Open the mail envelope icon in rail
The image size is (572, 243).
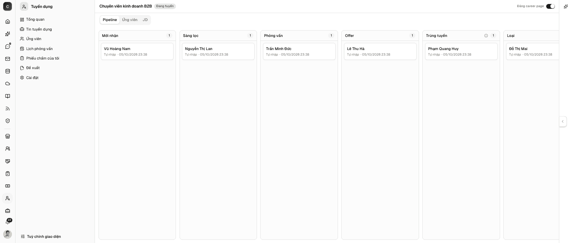[x=8, y=59]
